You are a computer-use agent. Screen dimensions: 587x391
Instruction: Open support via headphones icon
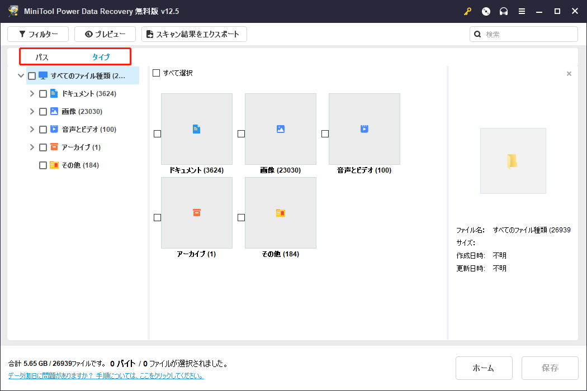coord(504,12)
